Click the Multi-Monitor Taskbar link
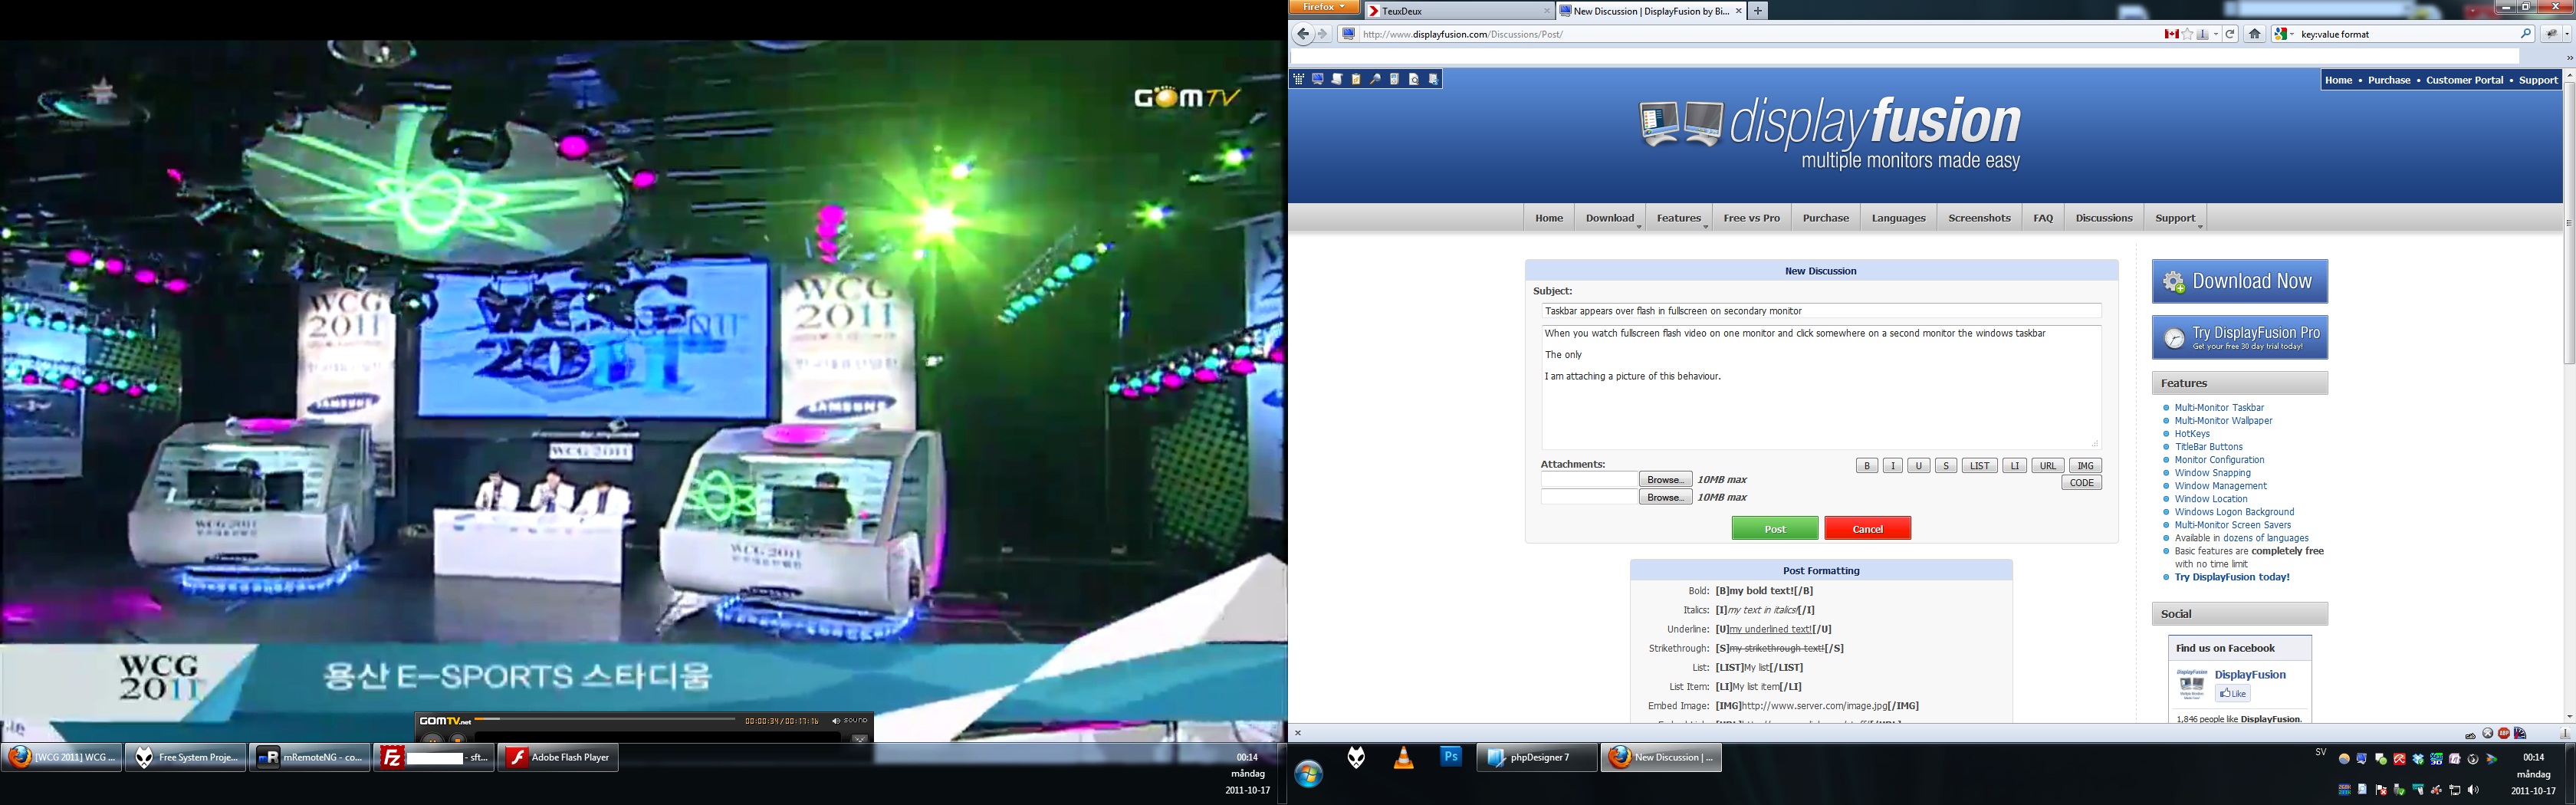The width and height of the screenshot is (2576, 805). 2219,408
